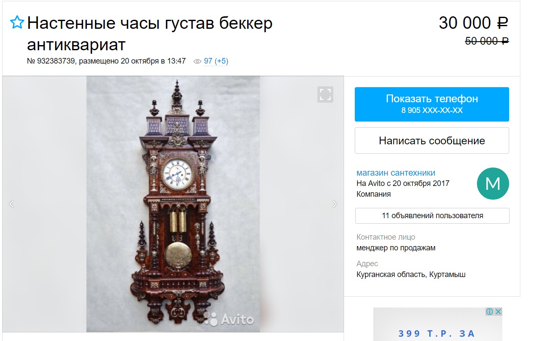Open the 97 (+5) views statistics
This screenshot has height=341, width=541.
click(216, 61)
